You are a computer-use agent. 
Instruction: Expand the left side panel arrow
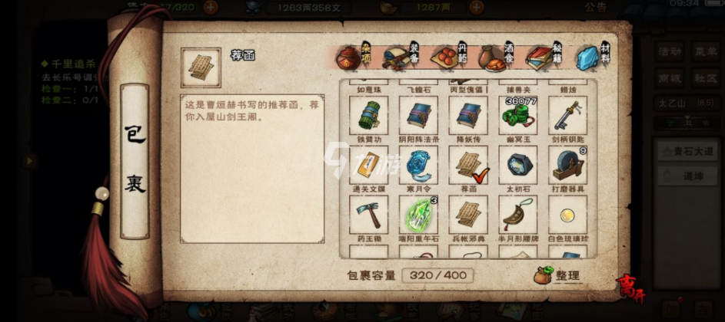pos(30,160)
